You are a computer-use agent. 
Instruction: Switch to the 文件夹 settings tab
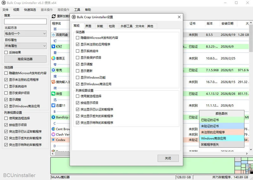tap(140, 26)
